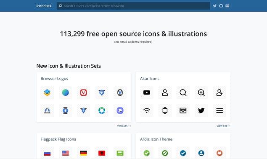Select the person icon in Akar Icons

(165, 92)
